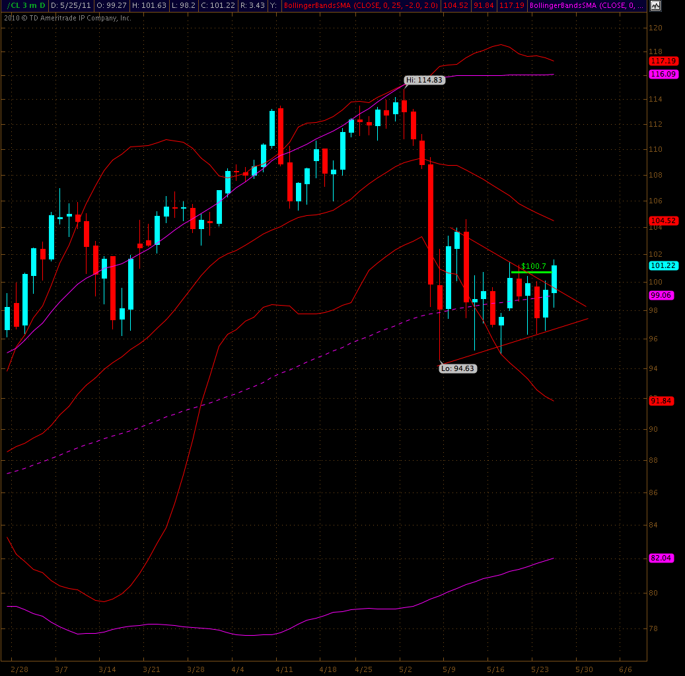Image resolution: width=685 pixels, height=676 pixels.
Task: Select the magenta BollingerBandsSMA study label
Action: (x=586, y=5)
